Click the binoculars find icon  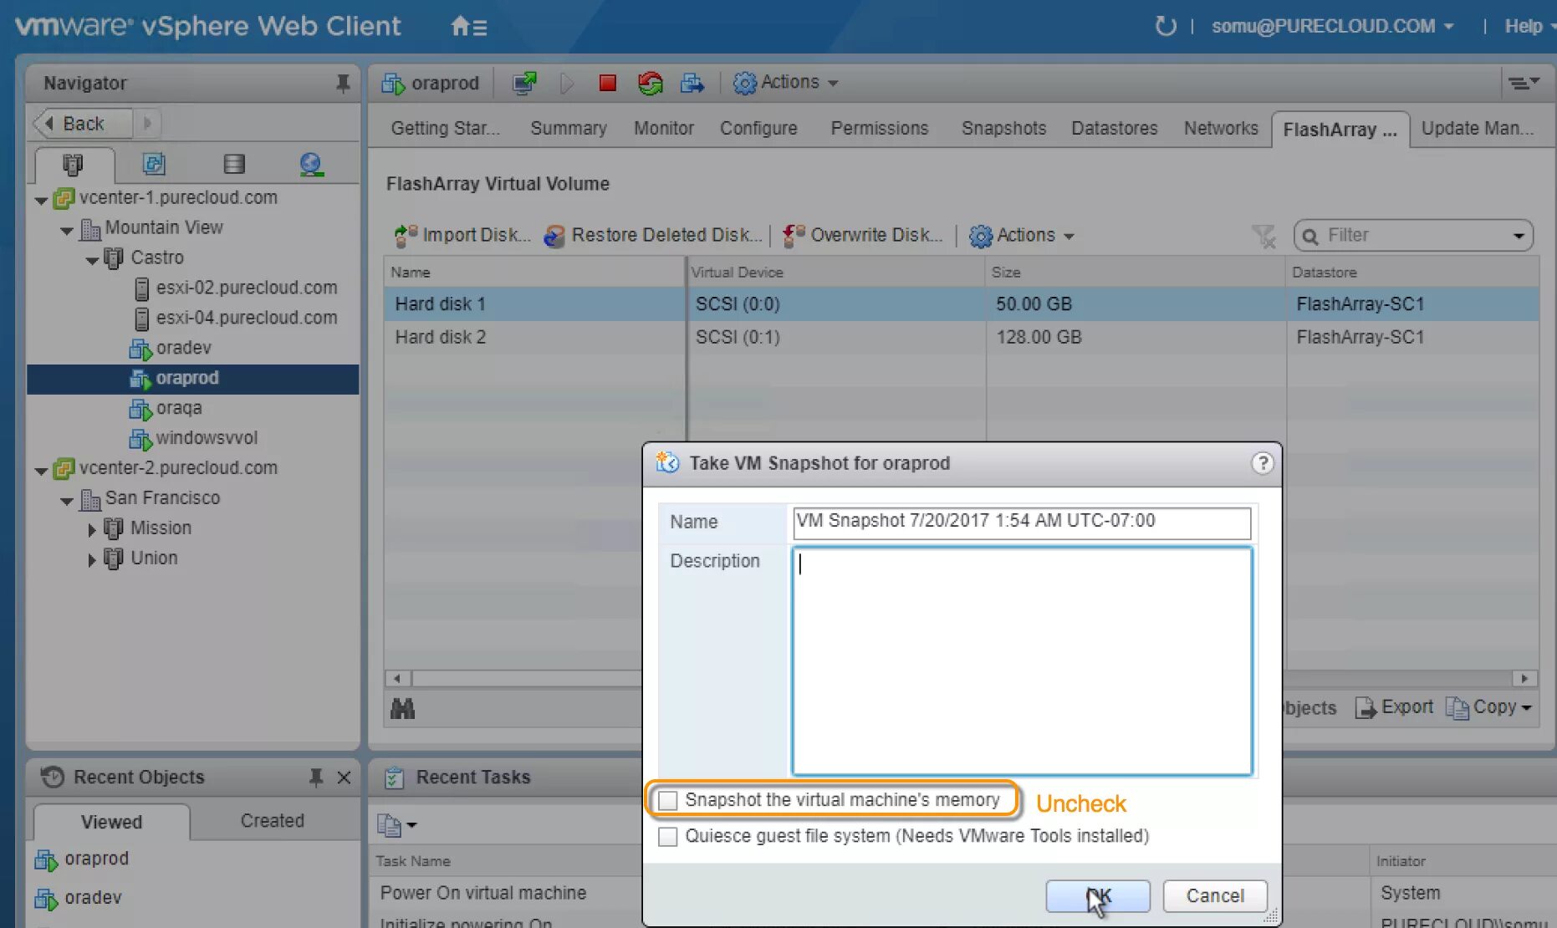[402, 709]
